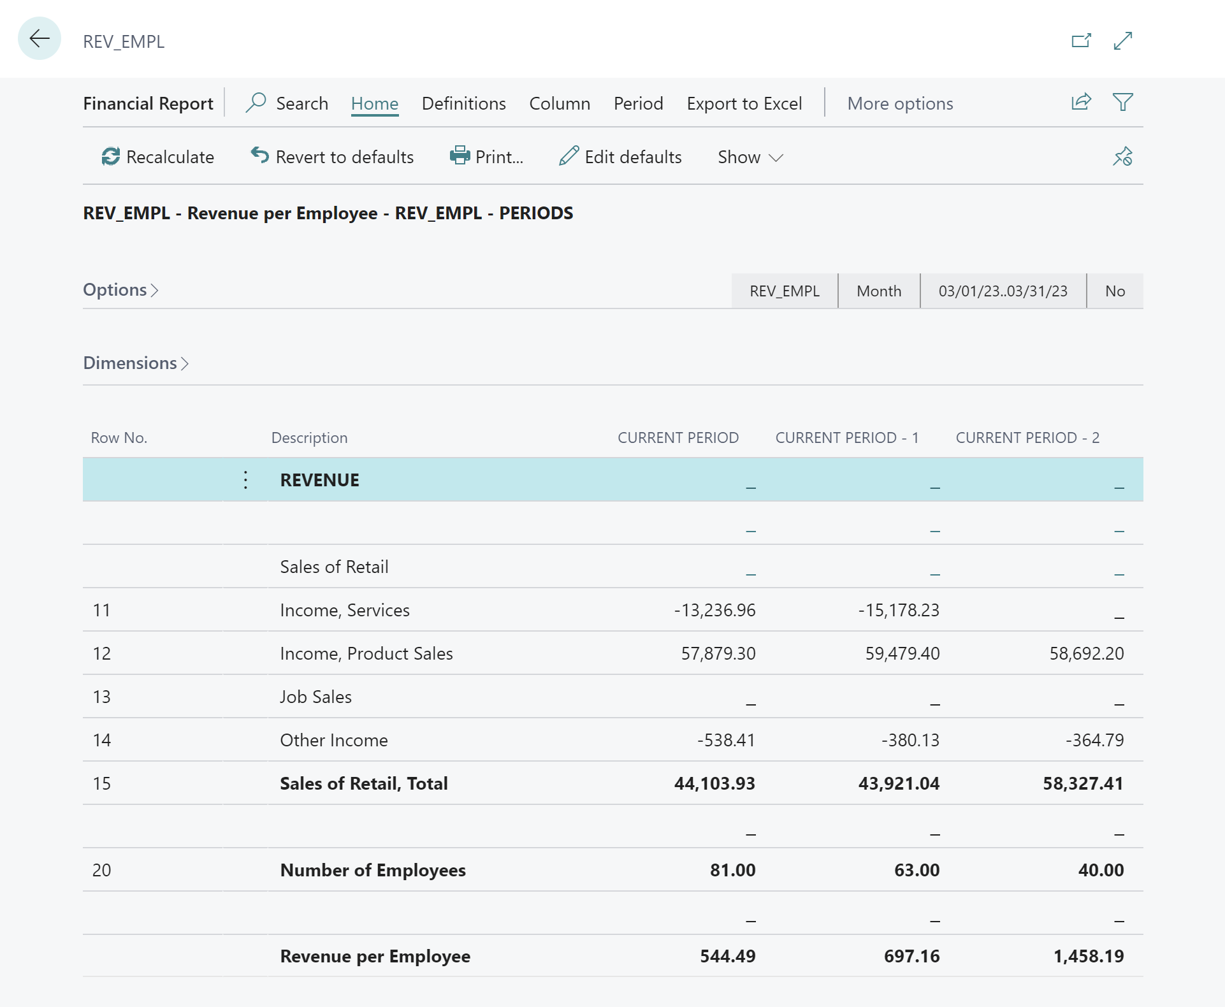Toggle the No button option
This screenshot has height=1007, width=1225.
point(1114,290)
